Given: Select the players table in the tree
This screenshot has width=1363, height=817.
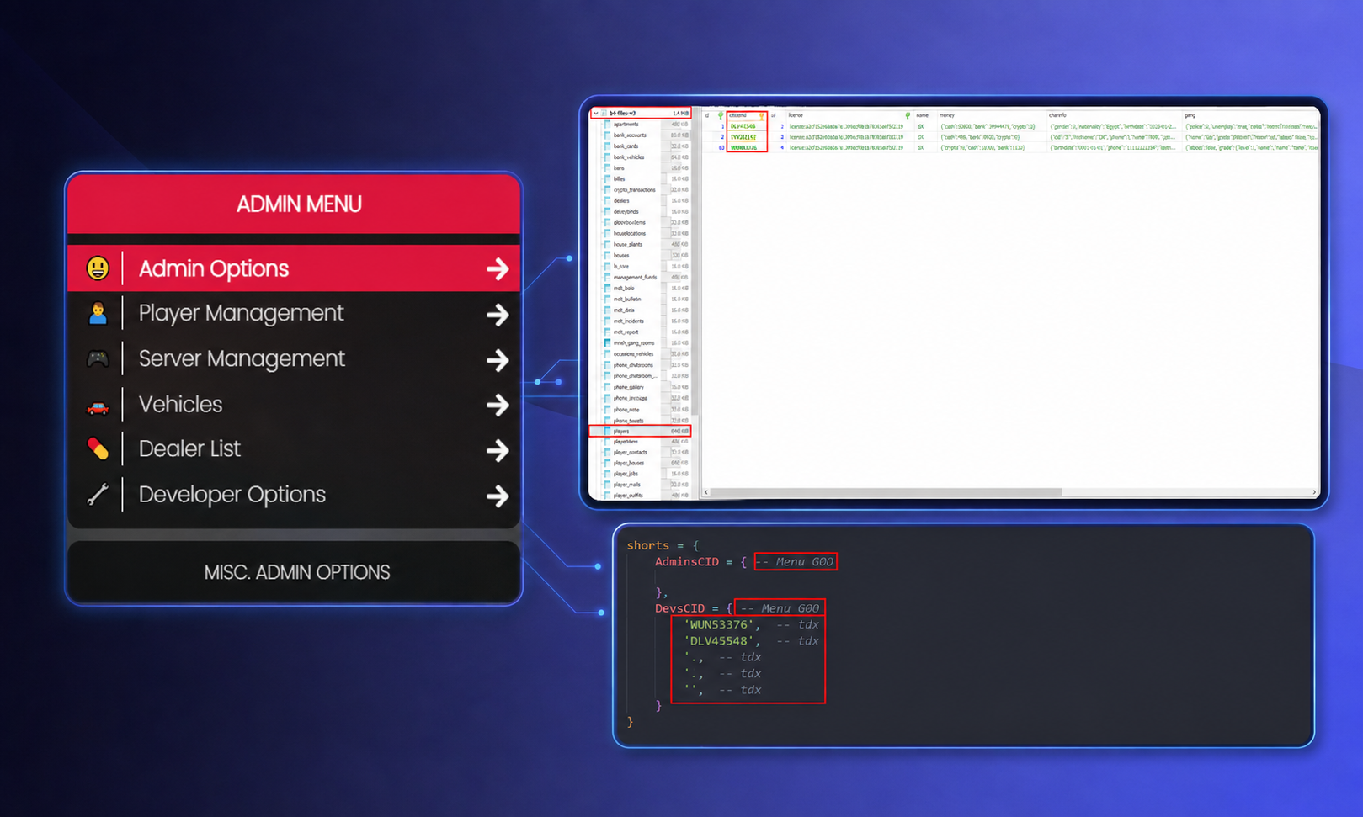Looking at the screenshot, I should (640, 431).
